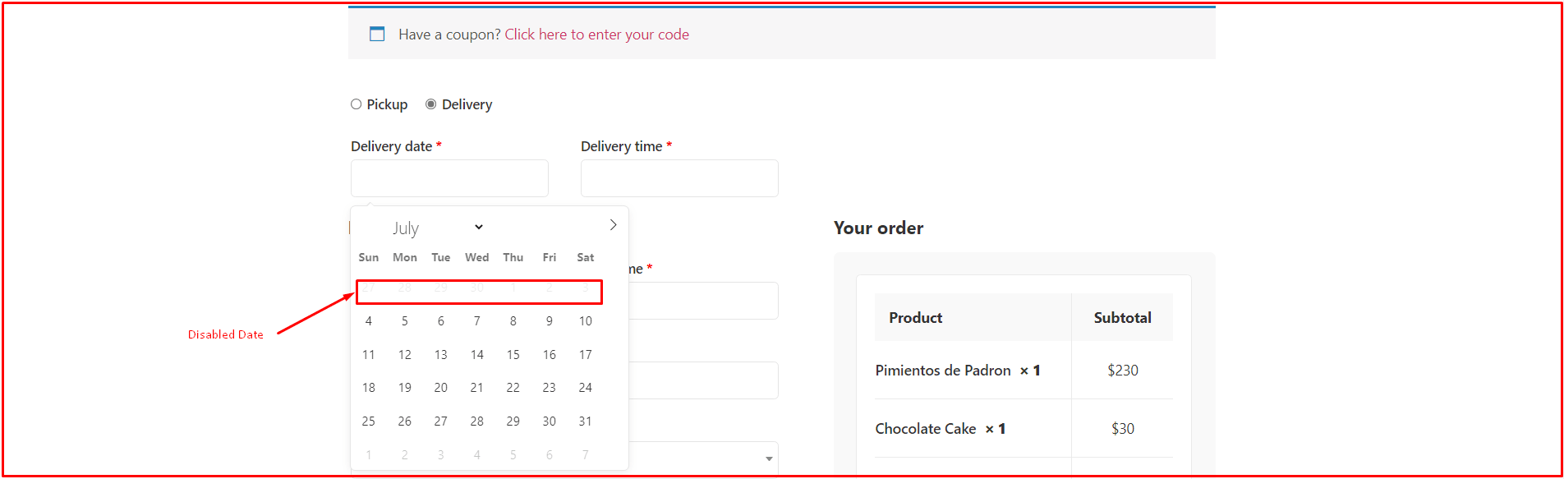Go to next month in calendar
1564x479 pixels.
613,225
